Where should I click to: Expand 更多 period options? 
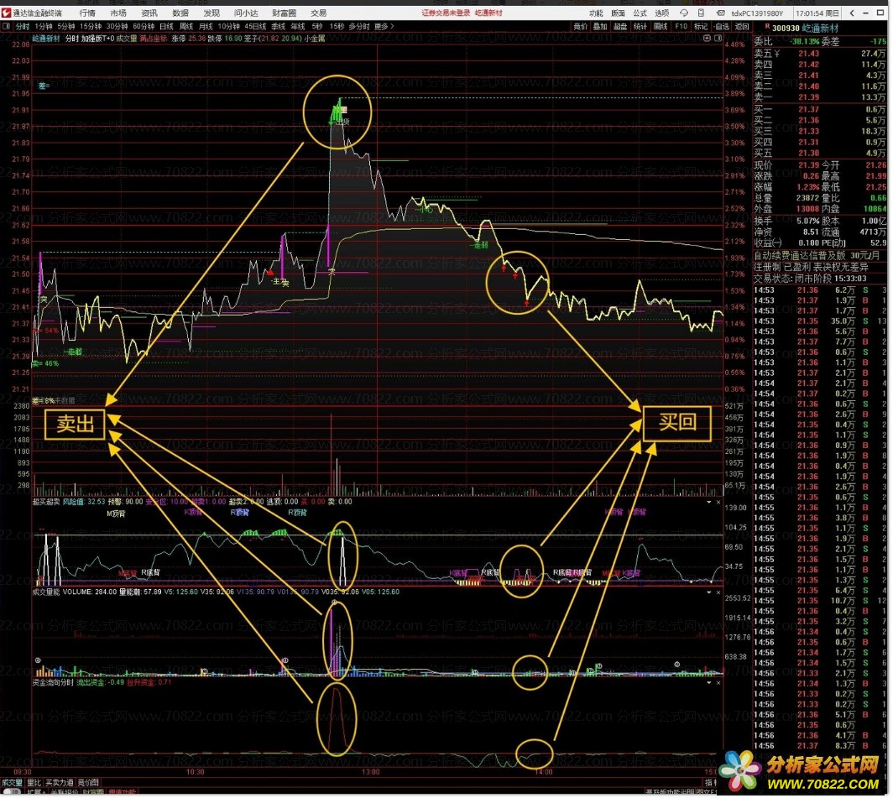[x=384, y=26]
